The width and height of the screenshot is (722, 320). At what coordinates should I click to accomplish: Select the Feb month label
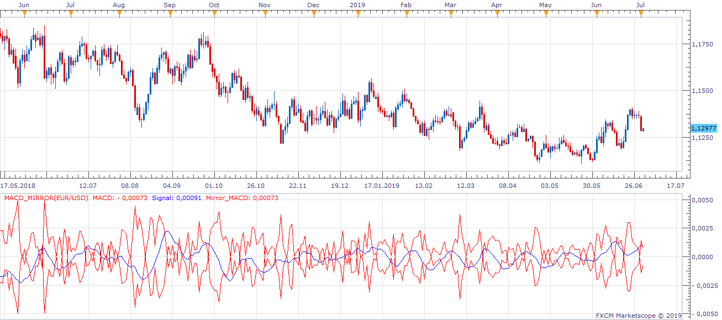[406, 5]
